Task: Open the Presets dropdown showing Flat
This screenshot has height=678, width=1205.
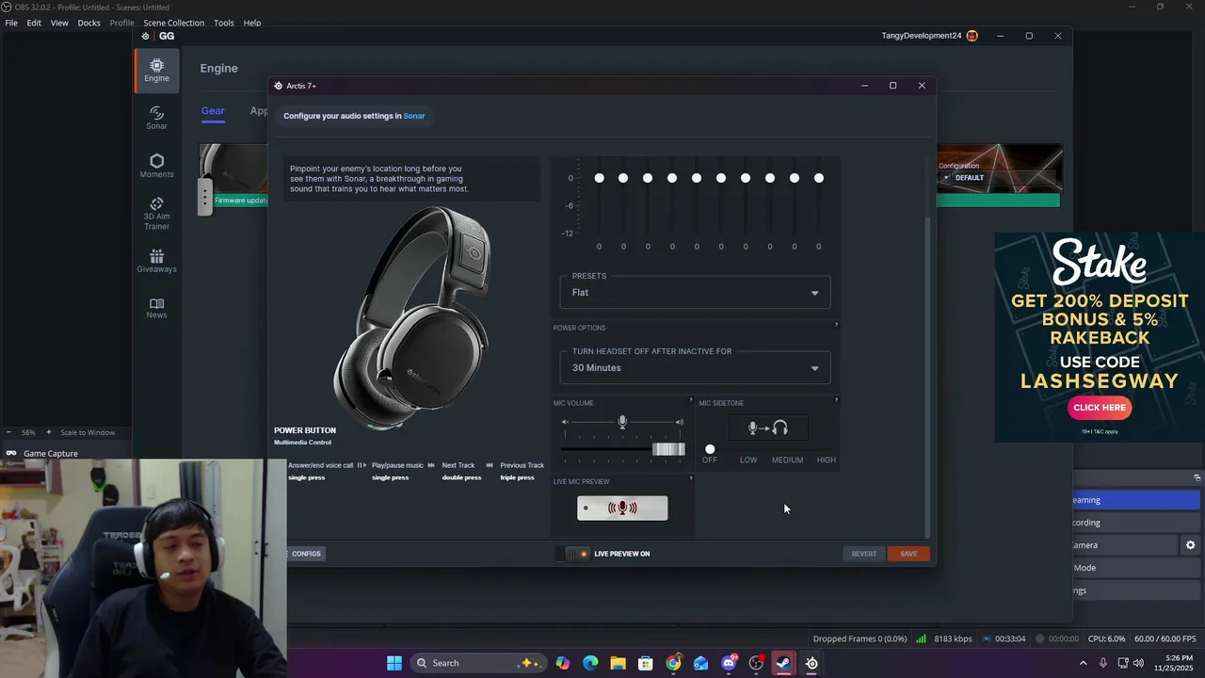Action: click(x=695, y=292)
